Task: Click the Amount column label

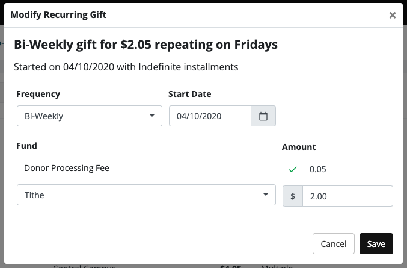Action: [x=299, y=146]
